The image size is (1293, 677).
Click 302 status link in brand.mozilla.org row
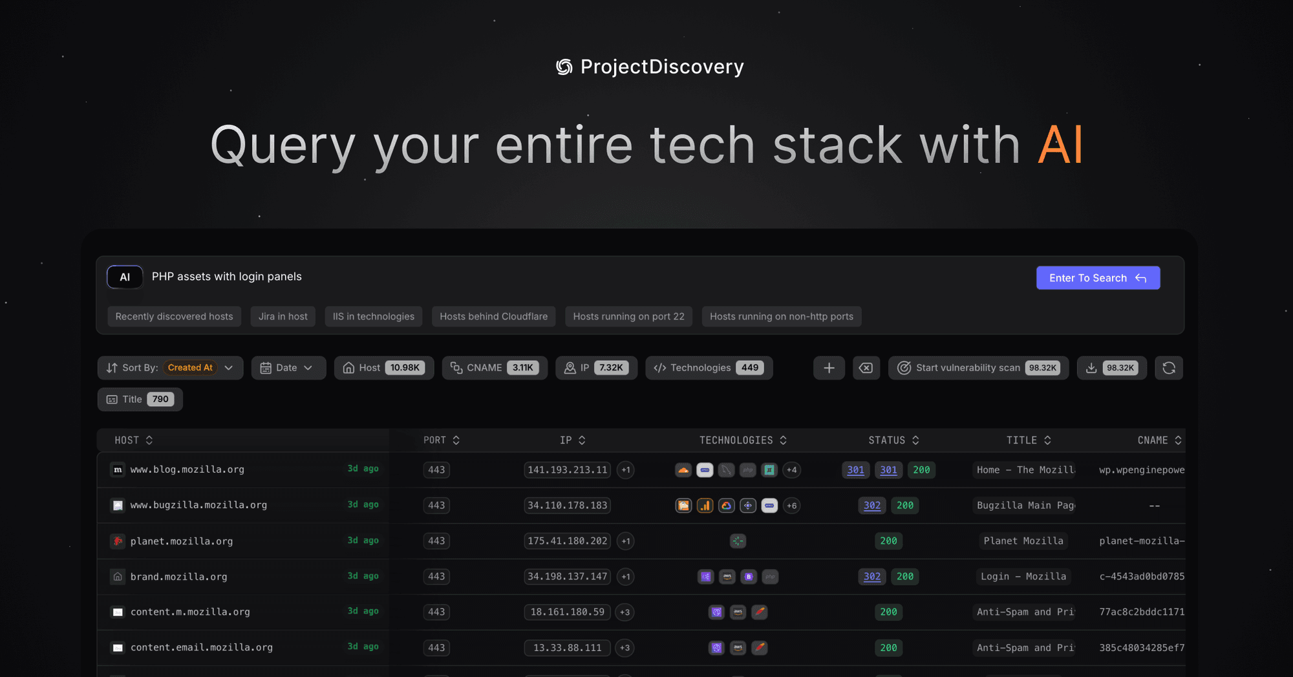[x=872, y=577]
